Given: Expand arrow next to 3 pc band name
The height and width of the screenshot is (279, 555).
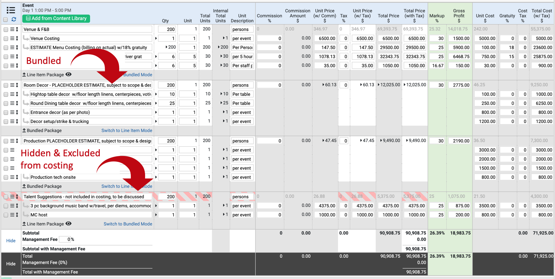Looking at the screenshot, I should [156, 206].
